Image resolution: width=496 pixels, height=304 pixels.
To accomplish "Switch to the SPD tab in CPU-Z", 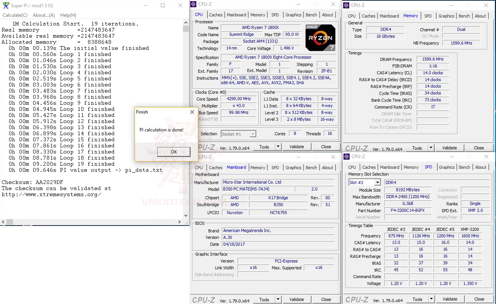I will click(275, 14).
